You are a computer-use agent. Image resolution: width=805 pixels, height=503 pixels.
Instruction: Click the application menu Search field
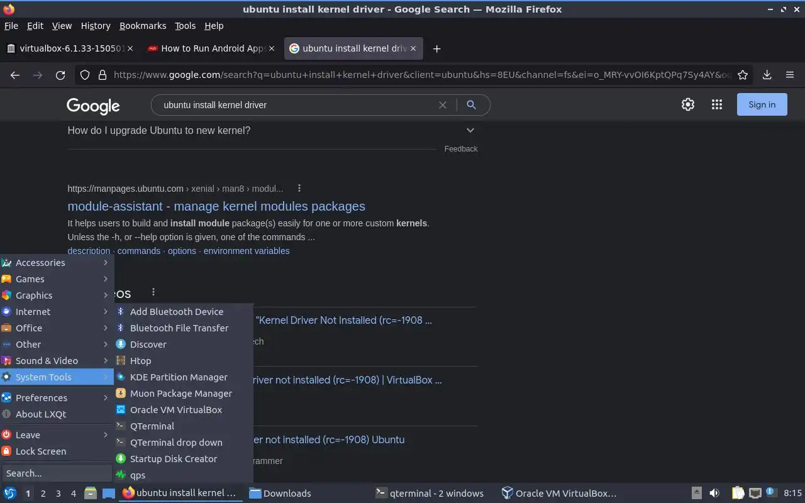click(x=57, y=473)
